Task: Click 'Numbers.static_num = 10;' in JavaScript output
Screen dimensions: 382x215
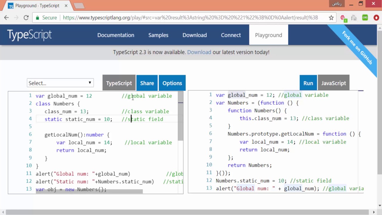Action: click(x=251, y=181)
